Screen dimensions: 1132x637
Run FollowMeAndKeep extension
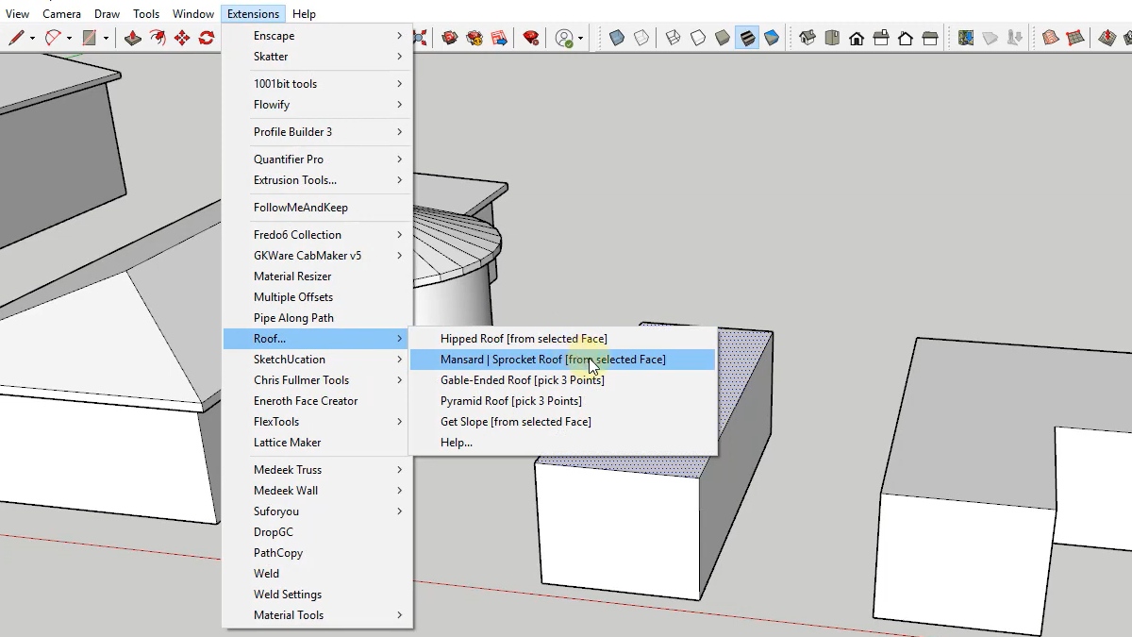coord(318,208)
